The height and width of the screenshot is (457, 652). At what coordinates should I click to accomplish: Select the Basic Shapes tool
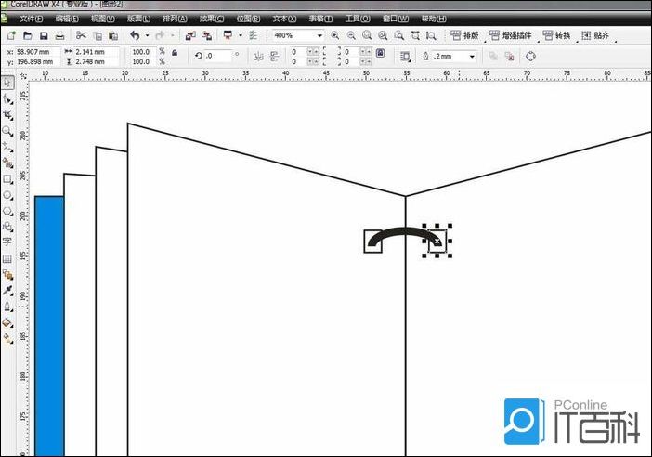[x=7, y=227]
